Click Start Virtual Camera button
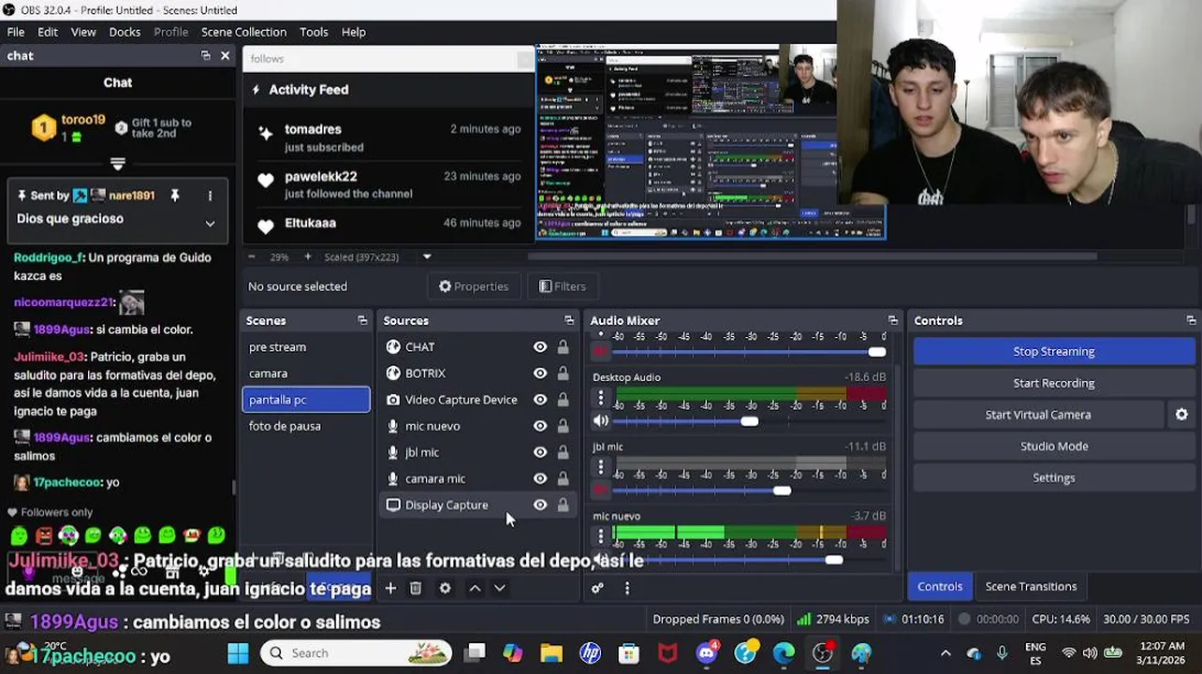The height and width of the screenshot is (674, 1202). click(x=1038, y=415)
